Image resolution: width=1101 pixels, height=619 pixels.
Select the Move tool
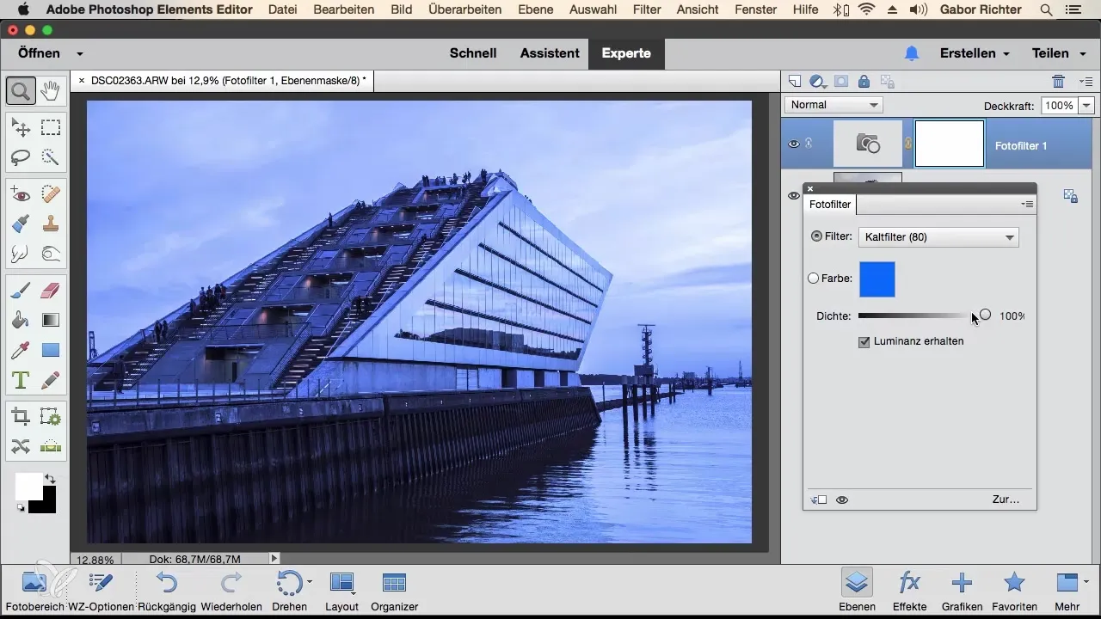point(21,128)
